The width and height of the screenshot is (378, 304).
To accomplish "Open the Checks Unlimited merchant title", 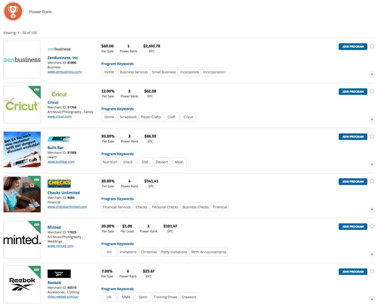I will 63,193.
